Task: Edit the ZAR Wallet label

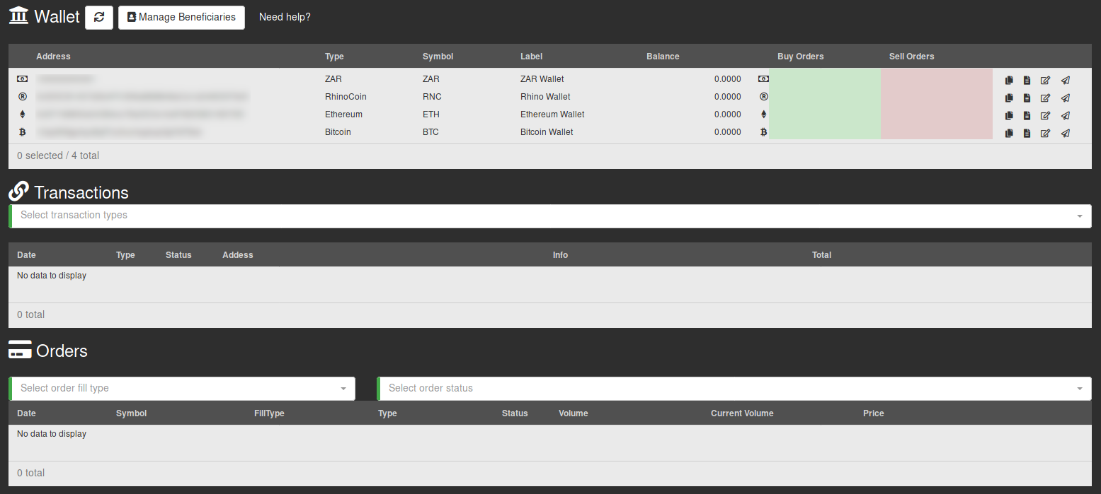Action: [x=1045, y=80]
